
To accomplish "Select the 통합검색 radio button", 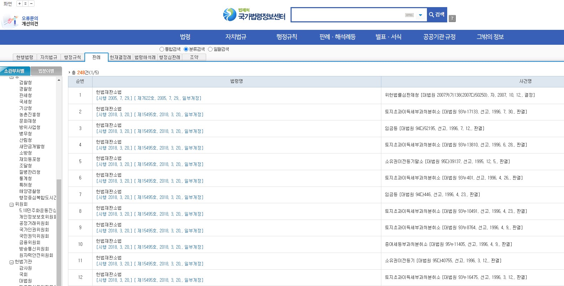I will [x=162, y=49].
